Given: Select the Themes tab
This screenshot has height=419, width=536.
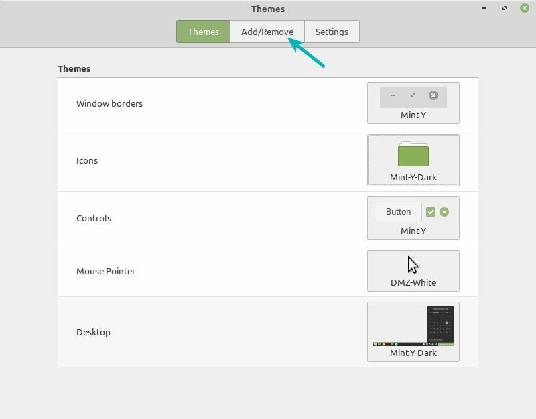Looking at the screenshot, I should point(202,31).
